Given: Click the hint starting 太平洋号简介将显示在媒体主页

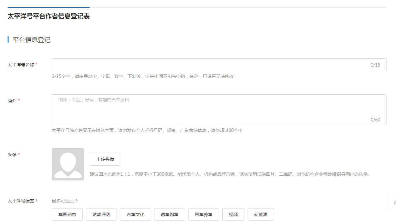Looking at the screenshot, I should pos(147,130).
